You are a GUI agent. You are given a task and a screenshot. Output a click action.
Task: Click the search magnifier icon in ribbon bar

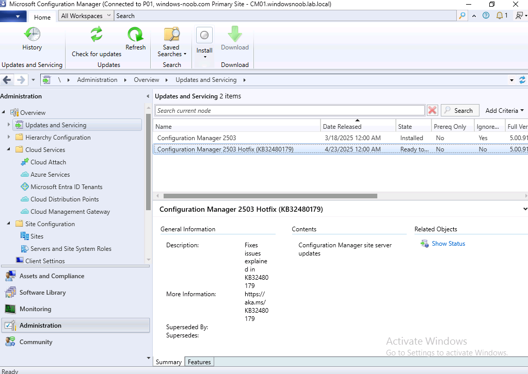[x=462, y=15]
